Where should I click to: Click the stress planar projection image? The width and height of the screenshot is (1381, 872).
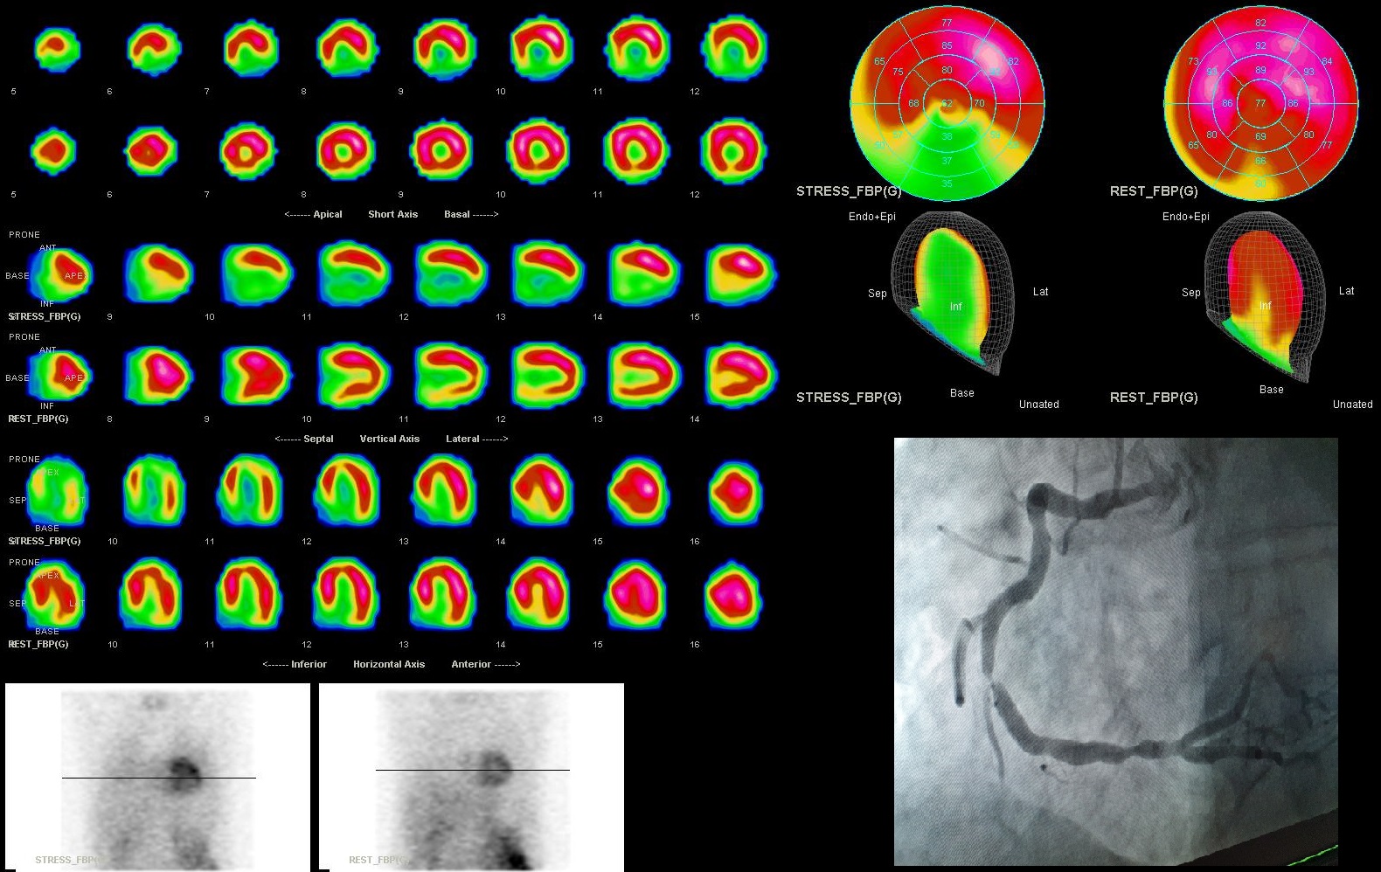tap(157, 777)
